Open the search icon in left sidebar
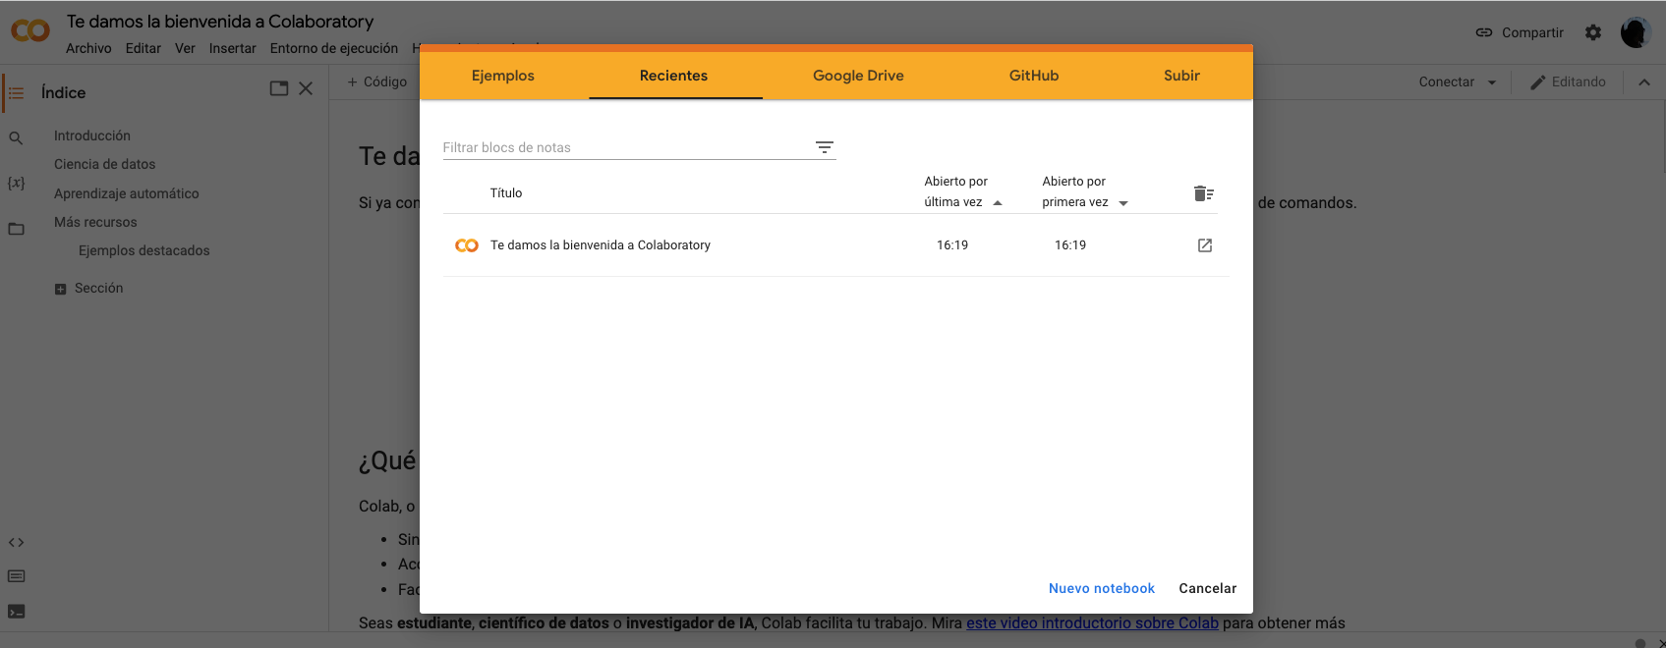Viewport: 1666px width, 648px height. click(16, 138)
